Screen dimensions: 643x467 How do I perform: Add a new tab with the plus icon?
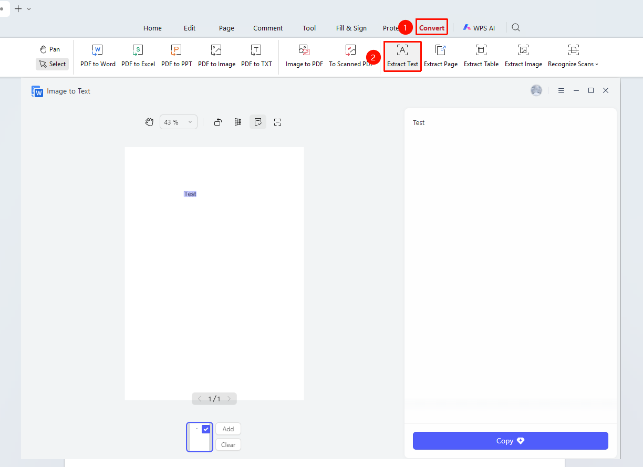click(x=18, y=8)
